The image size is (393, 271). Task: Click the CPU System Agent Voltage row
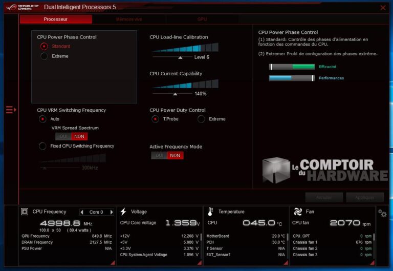(159, 255)
